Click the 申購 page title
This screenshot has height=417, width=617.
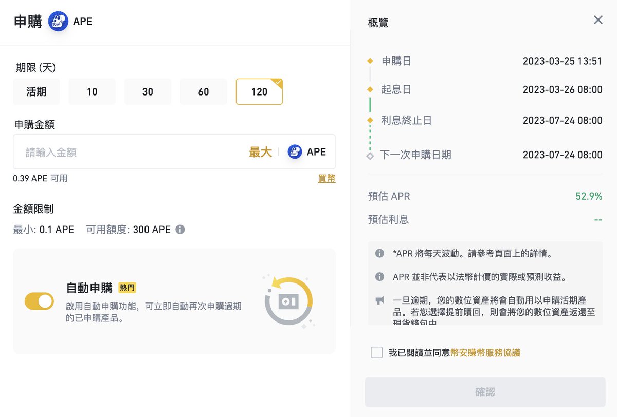pos(28,22)
